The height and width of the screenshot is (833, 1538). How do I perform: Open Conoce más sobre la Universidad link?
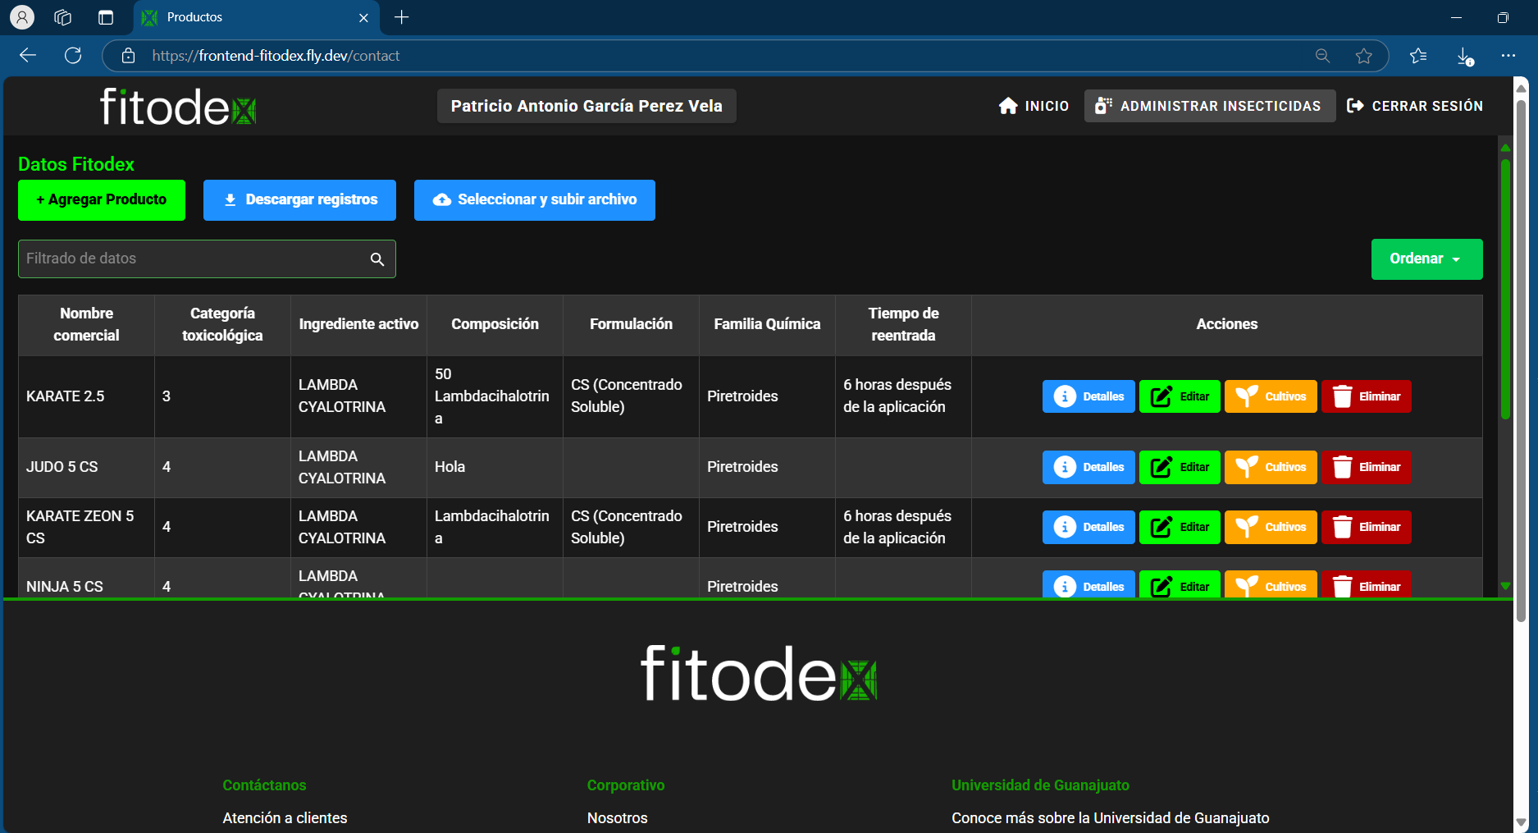1111,818
